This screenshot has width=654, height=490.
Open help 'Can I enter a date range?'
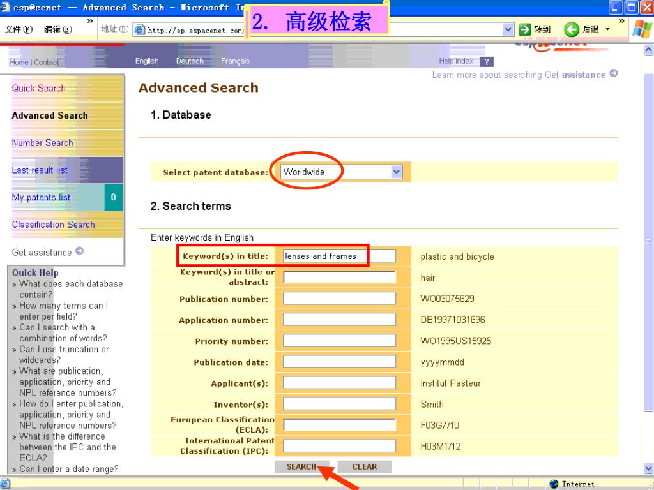click(x=69, y=469)
